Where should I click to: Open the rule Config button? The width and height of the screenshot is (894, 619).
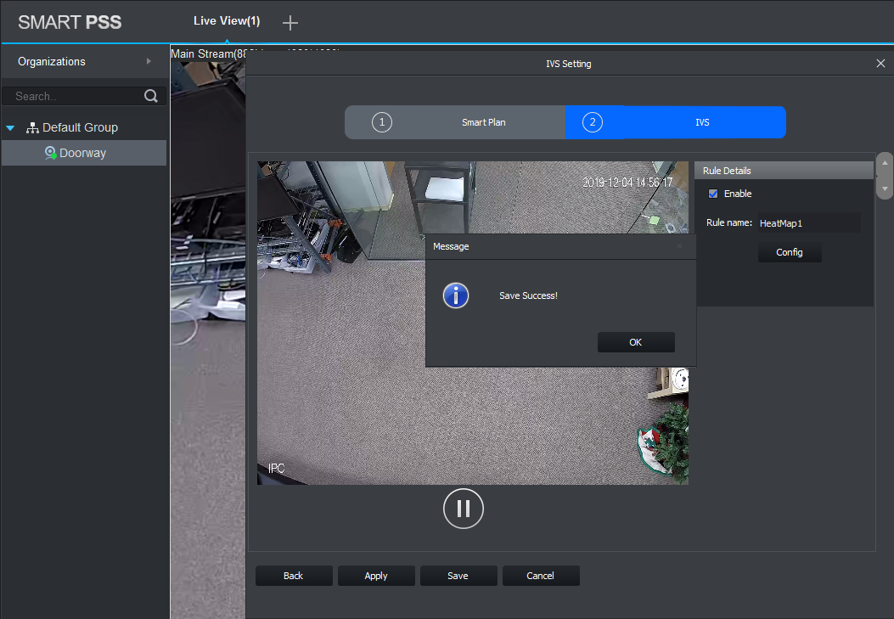click(x=789, y=252)
